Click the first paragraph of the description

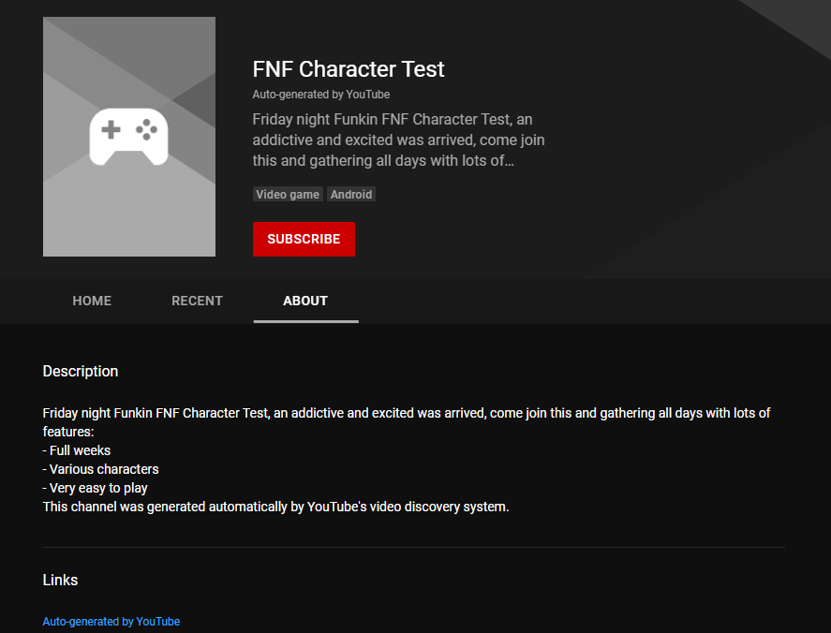pos(407,422)
